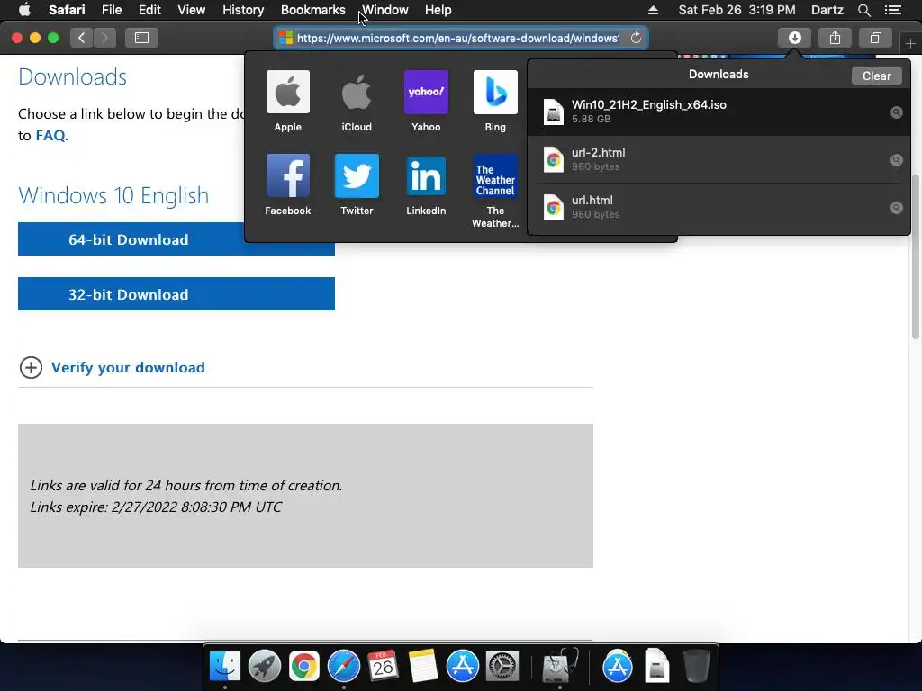Click the eject icon in menu bar
Image resolution: width=922 pixels, height=691 pixels.
pos(653,10)
